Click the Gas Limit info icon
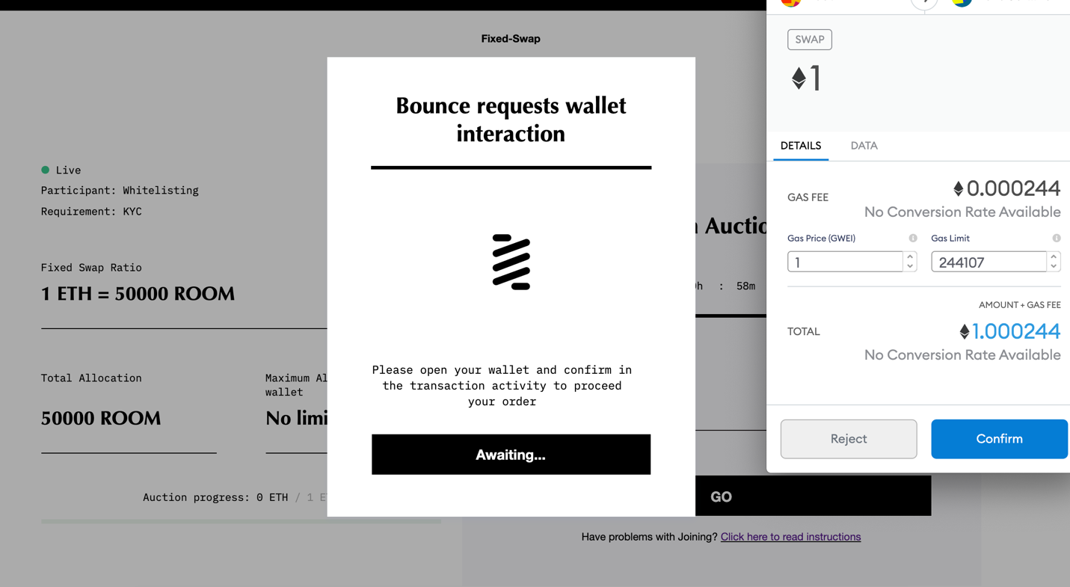This screenshot has width=1070, height=587. [1057, 238]
